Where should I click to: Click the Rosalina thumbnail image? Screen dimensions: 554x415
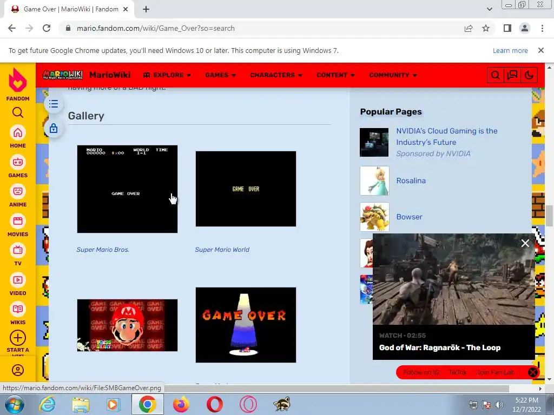(374, 180)
